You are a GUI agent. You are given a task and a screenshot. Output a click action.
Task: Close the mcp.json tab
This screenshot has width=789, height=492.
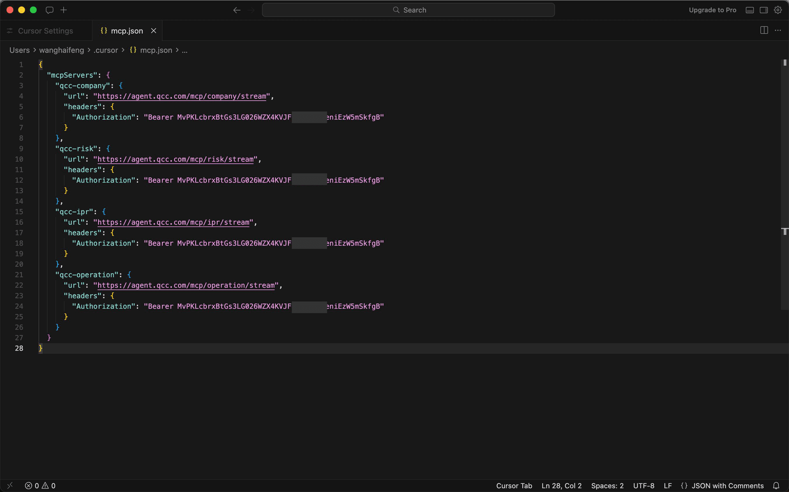(x=154, y=31)
